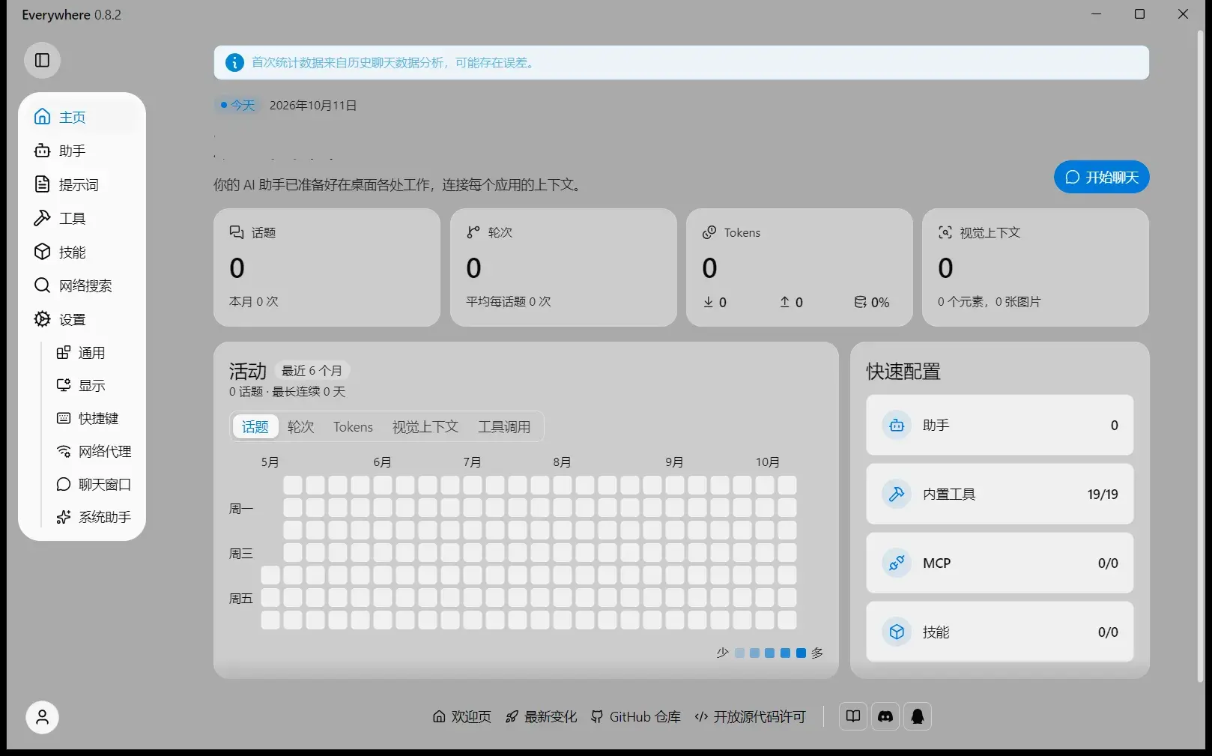Open 网络代理 proxy settings

(x=93, y=451)
